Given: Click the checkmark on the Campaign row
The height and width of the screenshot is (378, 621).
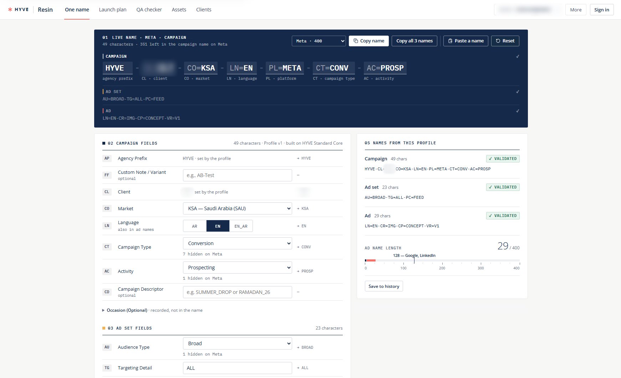Looking at the screenshot, I should click(x=518, y=56).
